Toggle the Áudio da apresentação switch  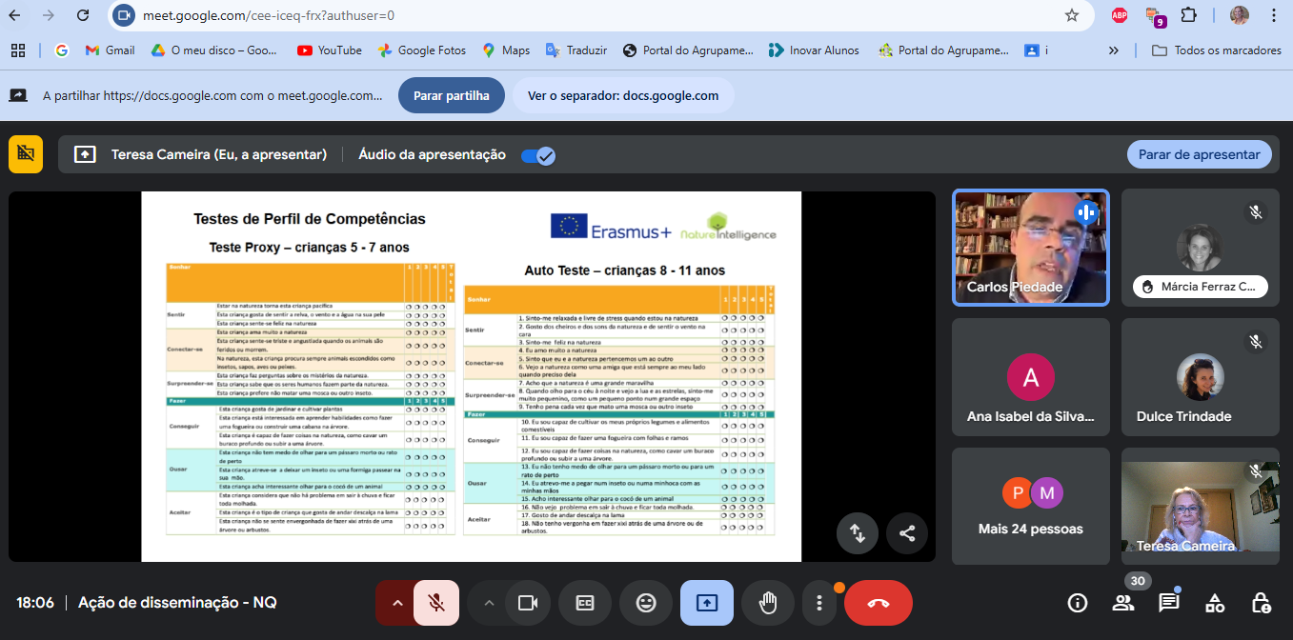pos(538,155)
